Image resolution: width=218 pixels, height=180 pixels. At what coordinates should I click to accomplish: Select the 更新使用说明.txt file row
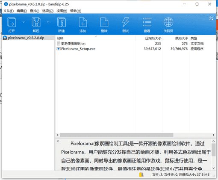(x=136, y=44)
